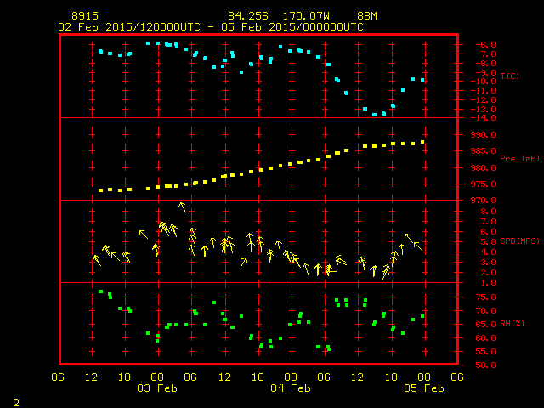Image resolution: width=544 pixels, height=408 pixels.
Task: Select the longitude value 170.07W
Action: click(x=306, y=16)
